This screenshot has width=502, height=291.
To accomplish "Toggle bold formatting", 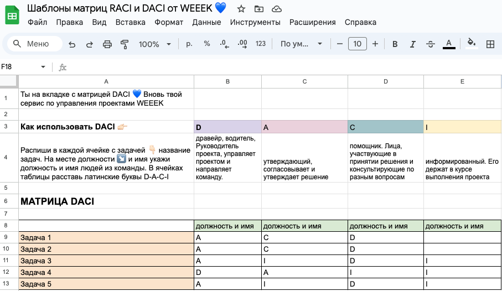I will [395, 44].
